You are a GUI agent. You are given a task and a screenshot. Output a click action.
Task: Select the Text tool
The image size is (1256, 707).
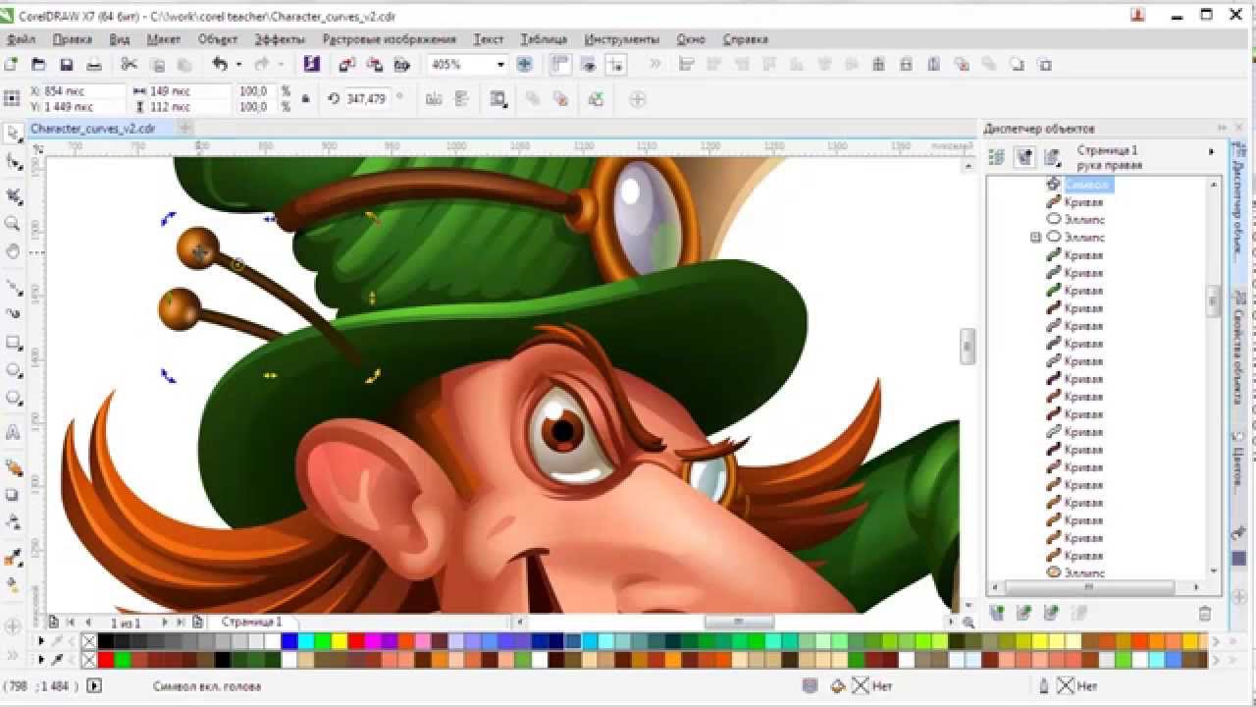[13, 432]
